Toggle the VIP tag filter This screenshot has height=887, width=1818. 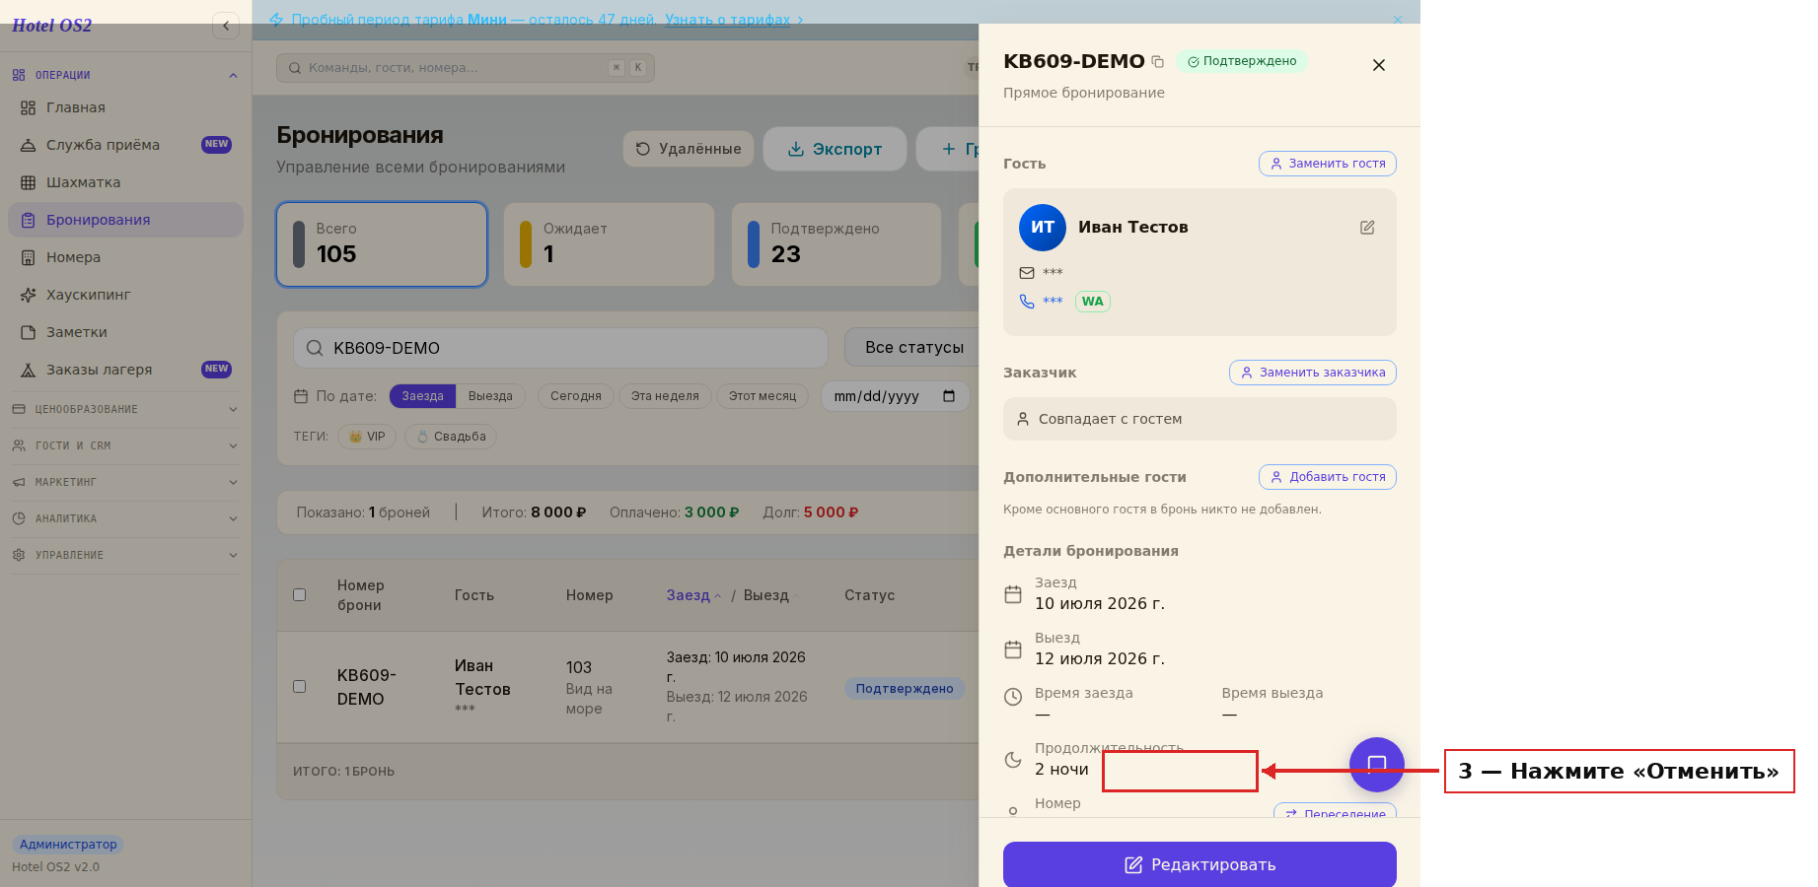pos(367,437)
